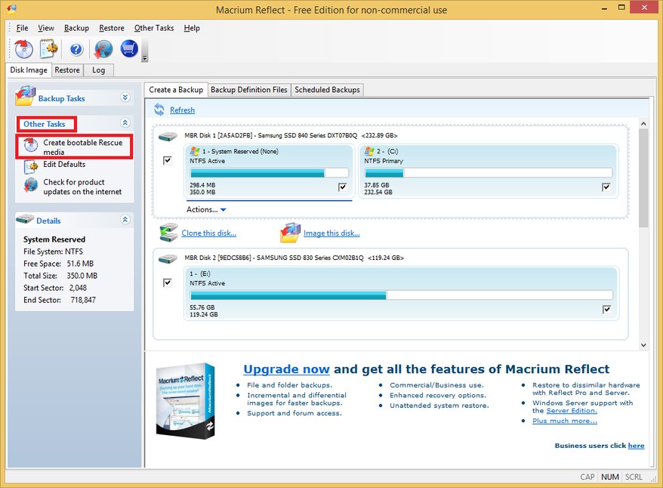
Task: Expand the Backup Tasks panel chevron
Action: 125,97
